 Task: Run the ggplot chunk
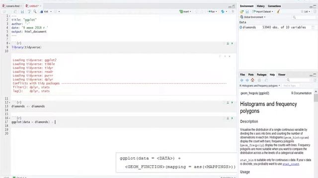[x=232, y=118]
